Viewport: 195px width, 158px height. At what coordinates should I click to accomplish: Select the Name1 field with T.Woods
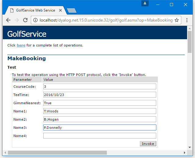coord(99,111)
